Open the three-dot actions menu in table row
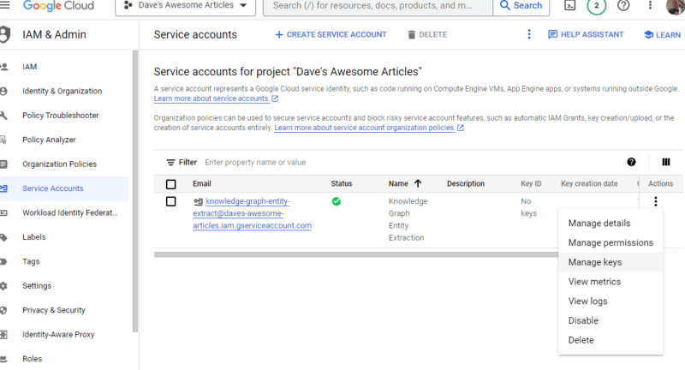685x370 pixels. coord(656,202)
